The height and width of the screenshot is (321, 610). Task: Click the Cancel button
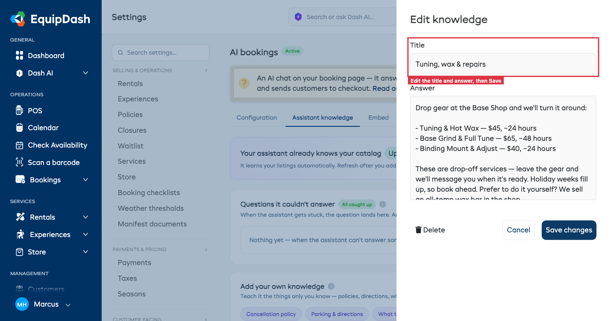click(518, 230)
